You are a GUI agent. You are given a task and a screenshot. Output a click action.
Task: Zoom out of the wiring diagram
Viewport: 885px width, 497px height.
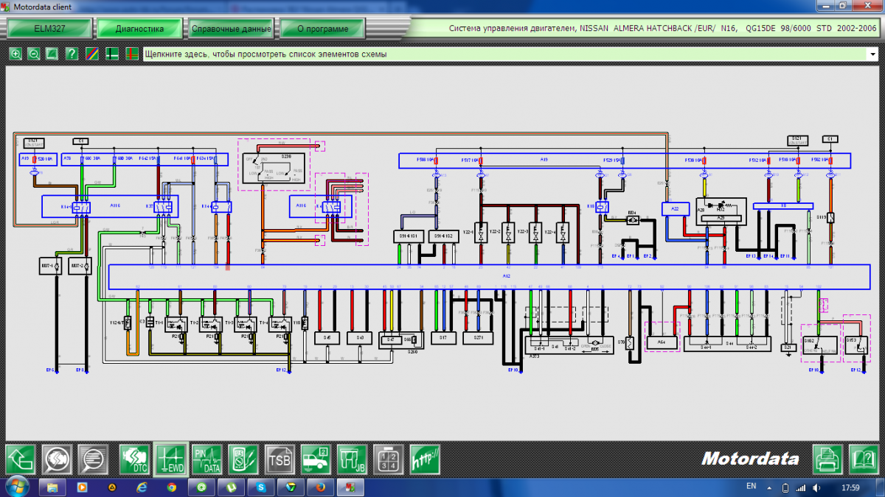click(34, 54)
